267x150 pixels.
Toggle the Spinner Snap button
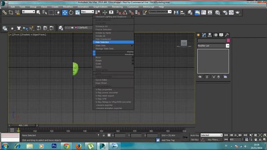click(137, 12)
